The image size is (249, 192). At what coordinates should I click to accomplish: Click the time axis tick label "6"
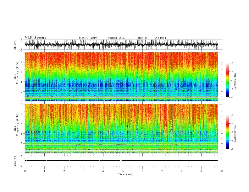(142, 171)
